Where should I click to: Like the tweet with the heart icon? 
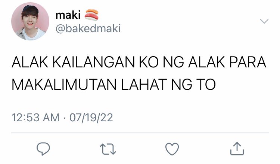[x=172, y=149]
